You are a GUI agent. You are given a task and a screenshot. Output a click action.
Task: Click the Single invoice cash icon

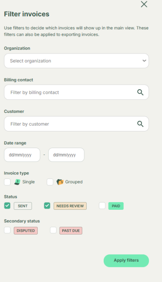pos(17,182)
